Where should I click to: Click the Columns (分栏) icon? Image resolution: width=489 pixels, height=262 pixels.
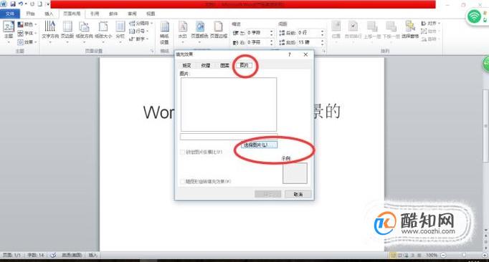pos(120,30)
